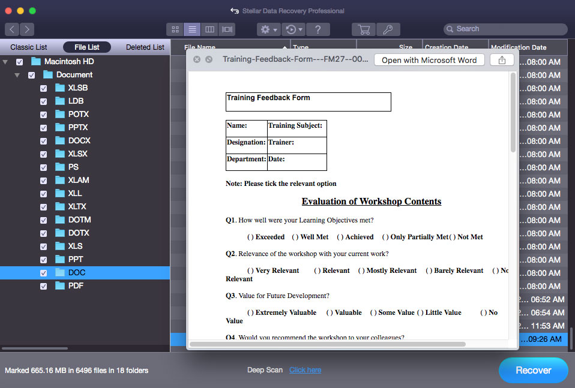This screenshot has height=388, width=575.
Task: Select the DOTM folder icon
Action: click(x=60, y=220)
